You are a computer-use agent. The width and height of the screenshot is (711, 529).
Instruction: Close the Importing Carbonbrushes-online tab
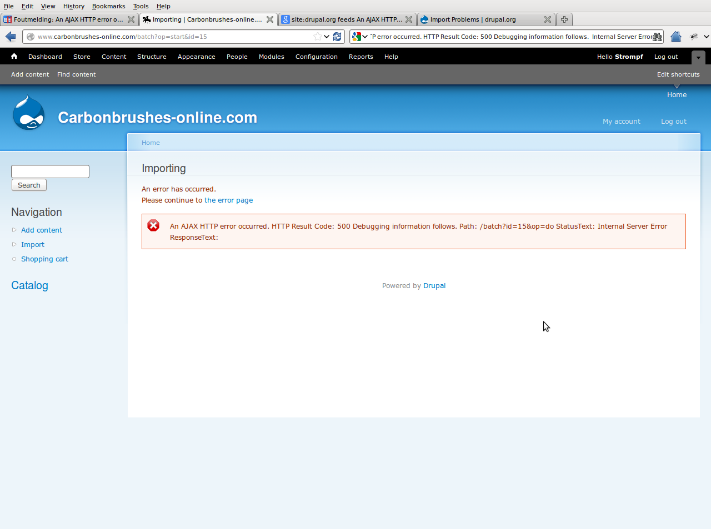click(270, 19)
